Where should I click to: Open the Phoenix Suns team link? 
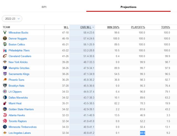[x=16, y=80]
